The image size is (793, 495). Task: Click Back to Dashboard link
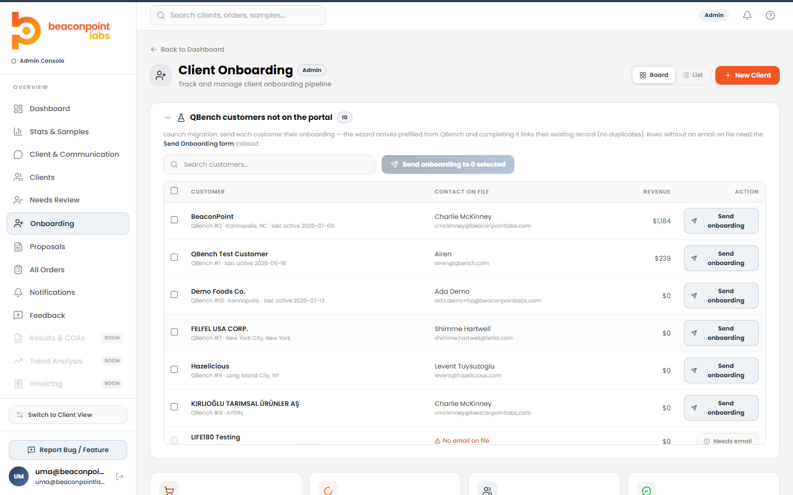coord(187,50)
